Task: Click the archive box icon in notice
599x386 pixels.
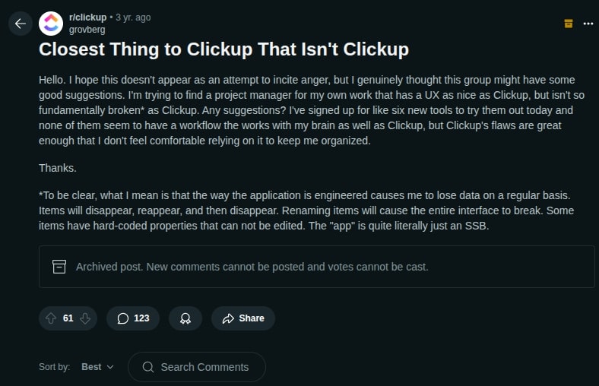Action: coord(59,267)
